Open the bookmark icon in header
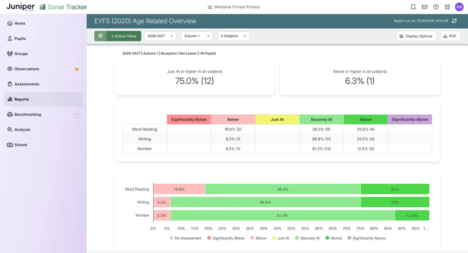This screenshot has height=253, width=468. tap(413, 7)
